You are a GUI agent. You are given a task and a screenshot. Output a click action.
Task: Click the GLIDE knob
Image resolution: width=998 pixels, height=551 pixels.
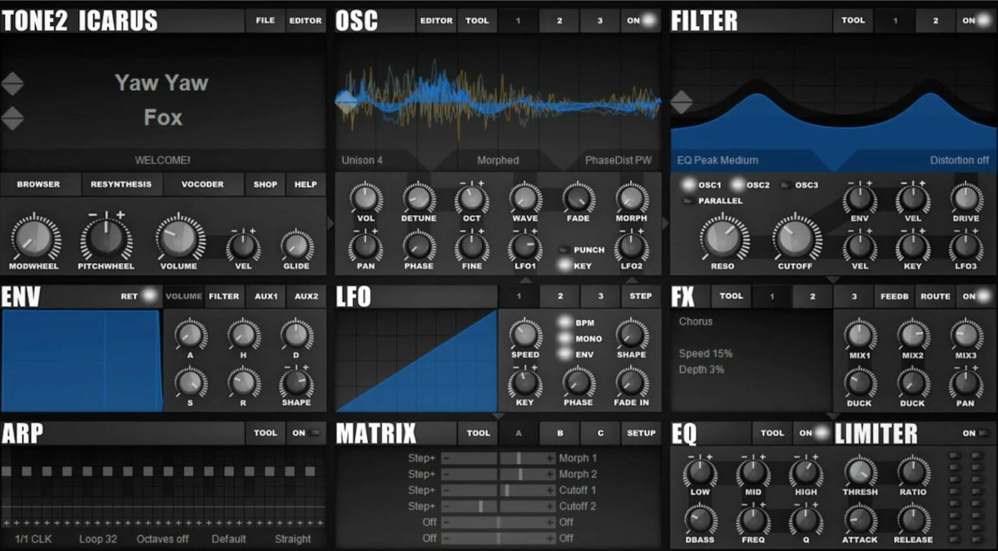296,247
